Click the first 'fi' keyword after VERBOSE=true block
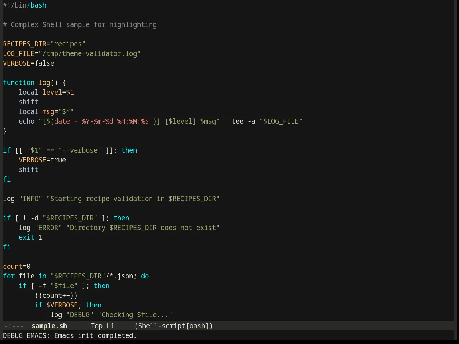Image resolution: width=459 pixels, height=344 pixels. pos(7,179)
